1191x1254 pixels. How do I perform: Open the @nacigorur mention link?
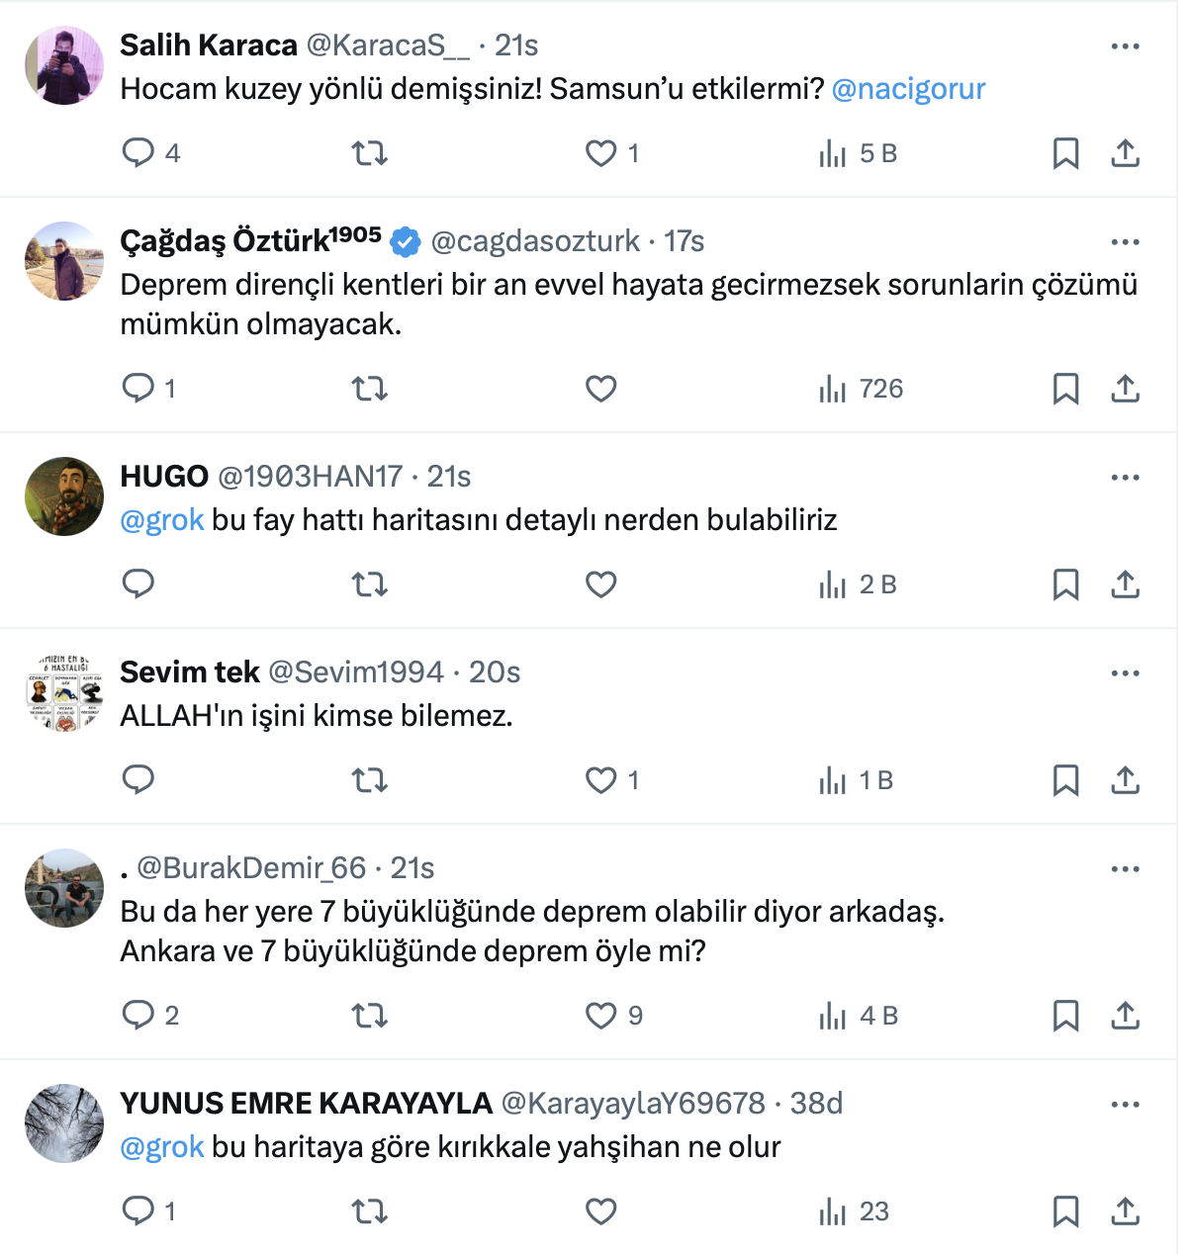tap(908, 89)
